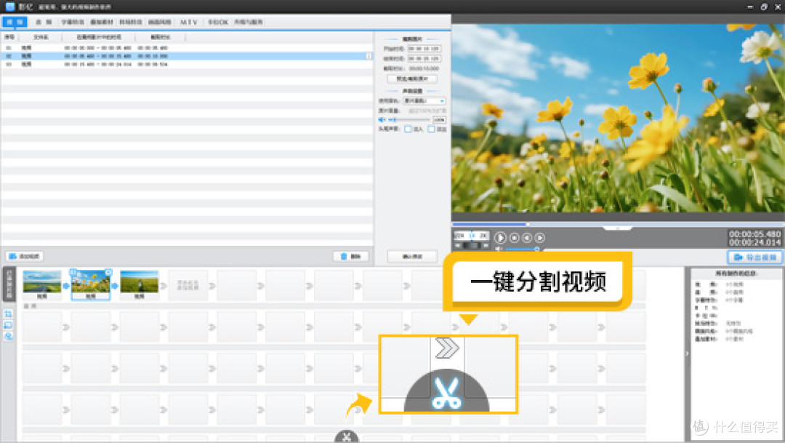The image size is (785, 443).
Task: Click the index number column header
Action: click(9, 37)
